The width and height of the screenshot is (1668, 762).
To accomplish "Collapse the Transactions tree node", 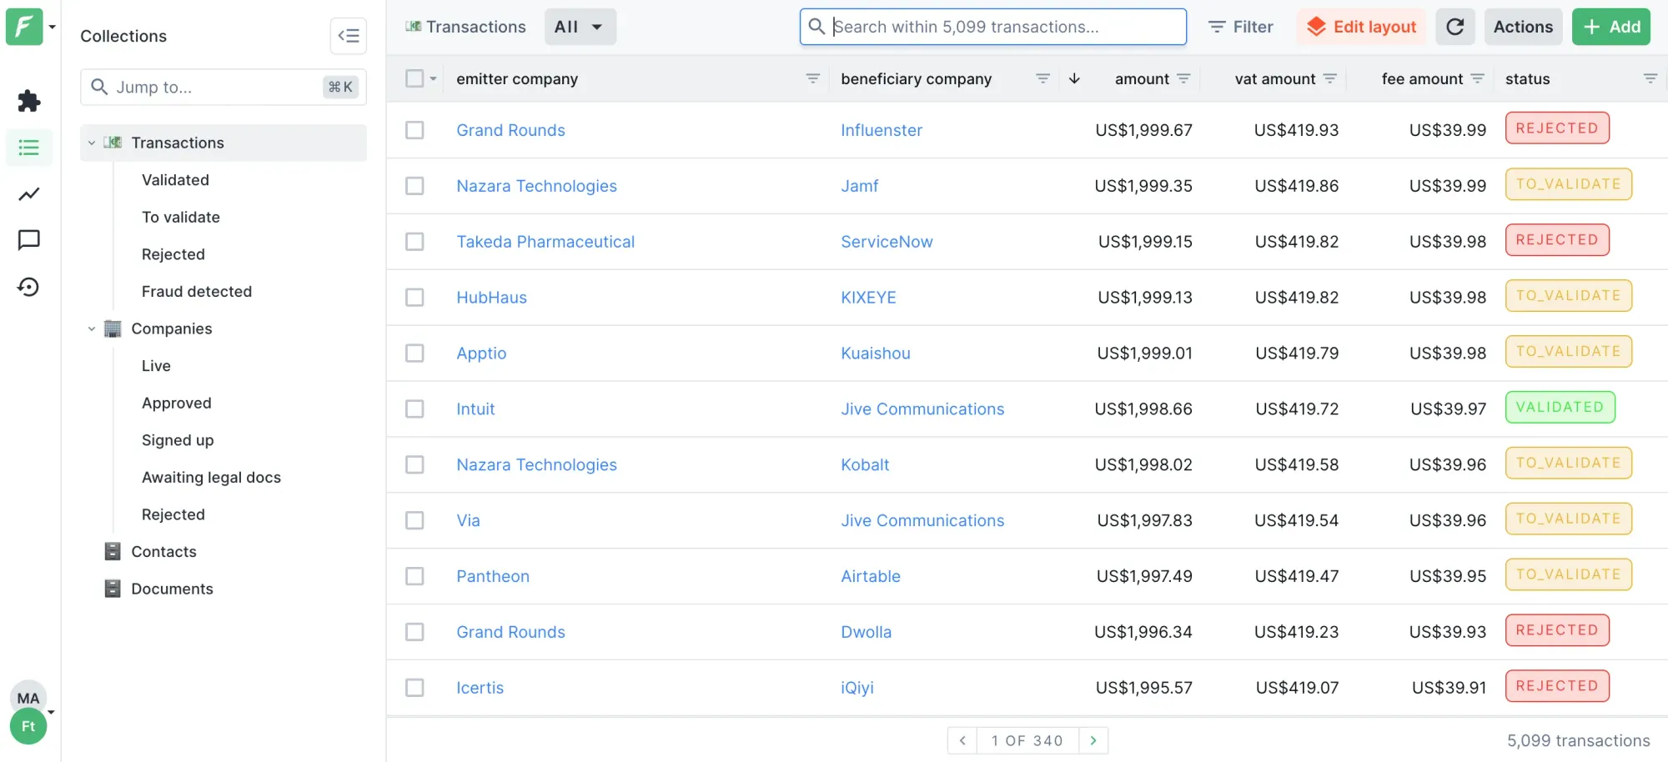I will pos(92,143).
